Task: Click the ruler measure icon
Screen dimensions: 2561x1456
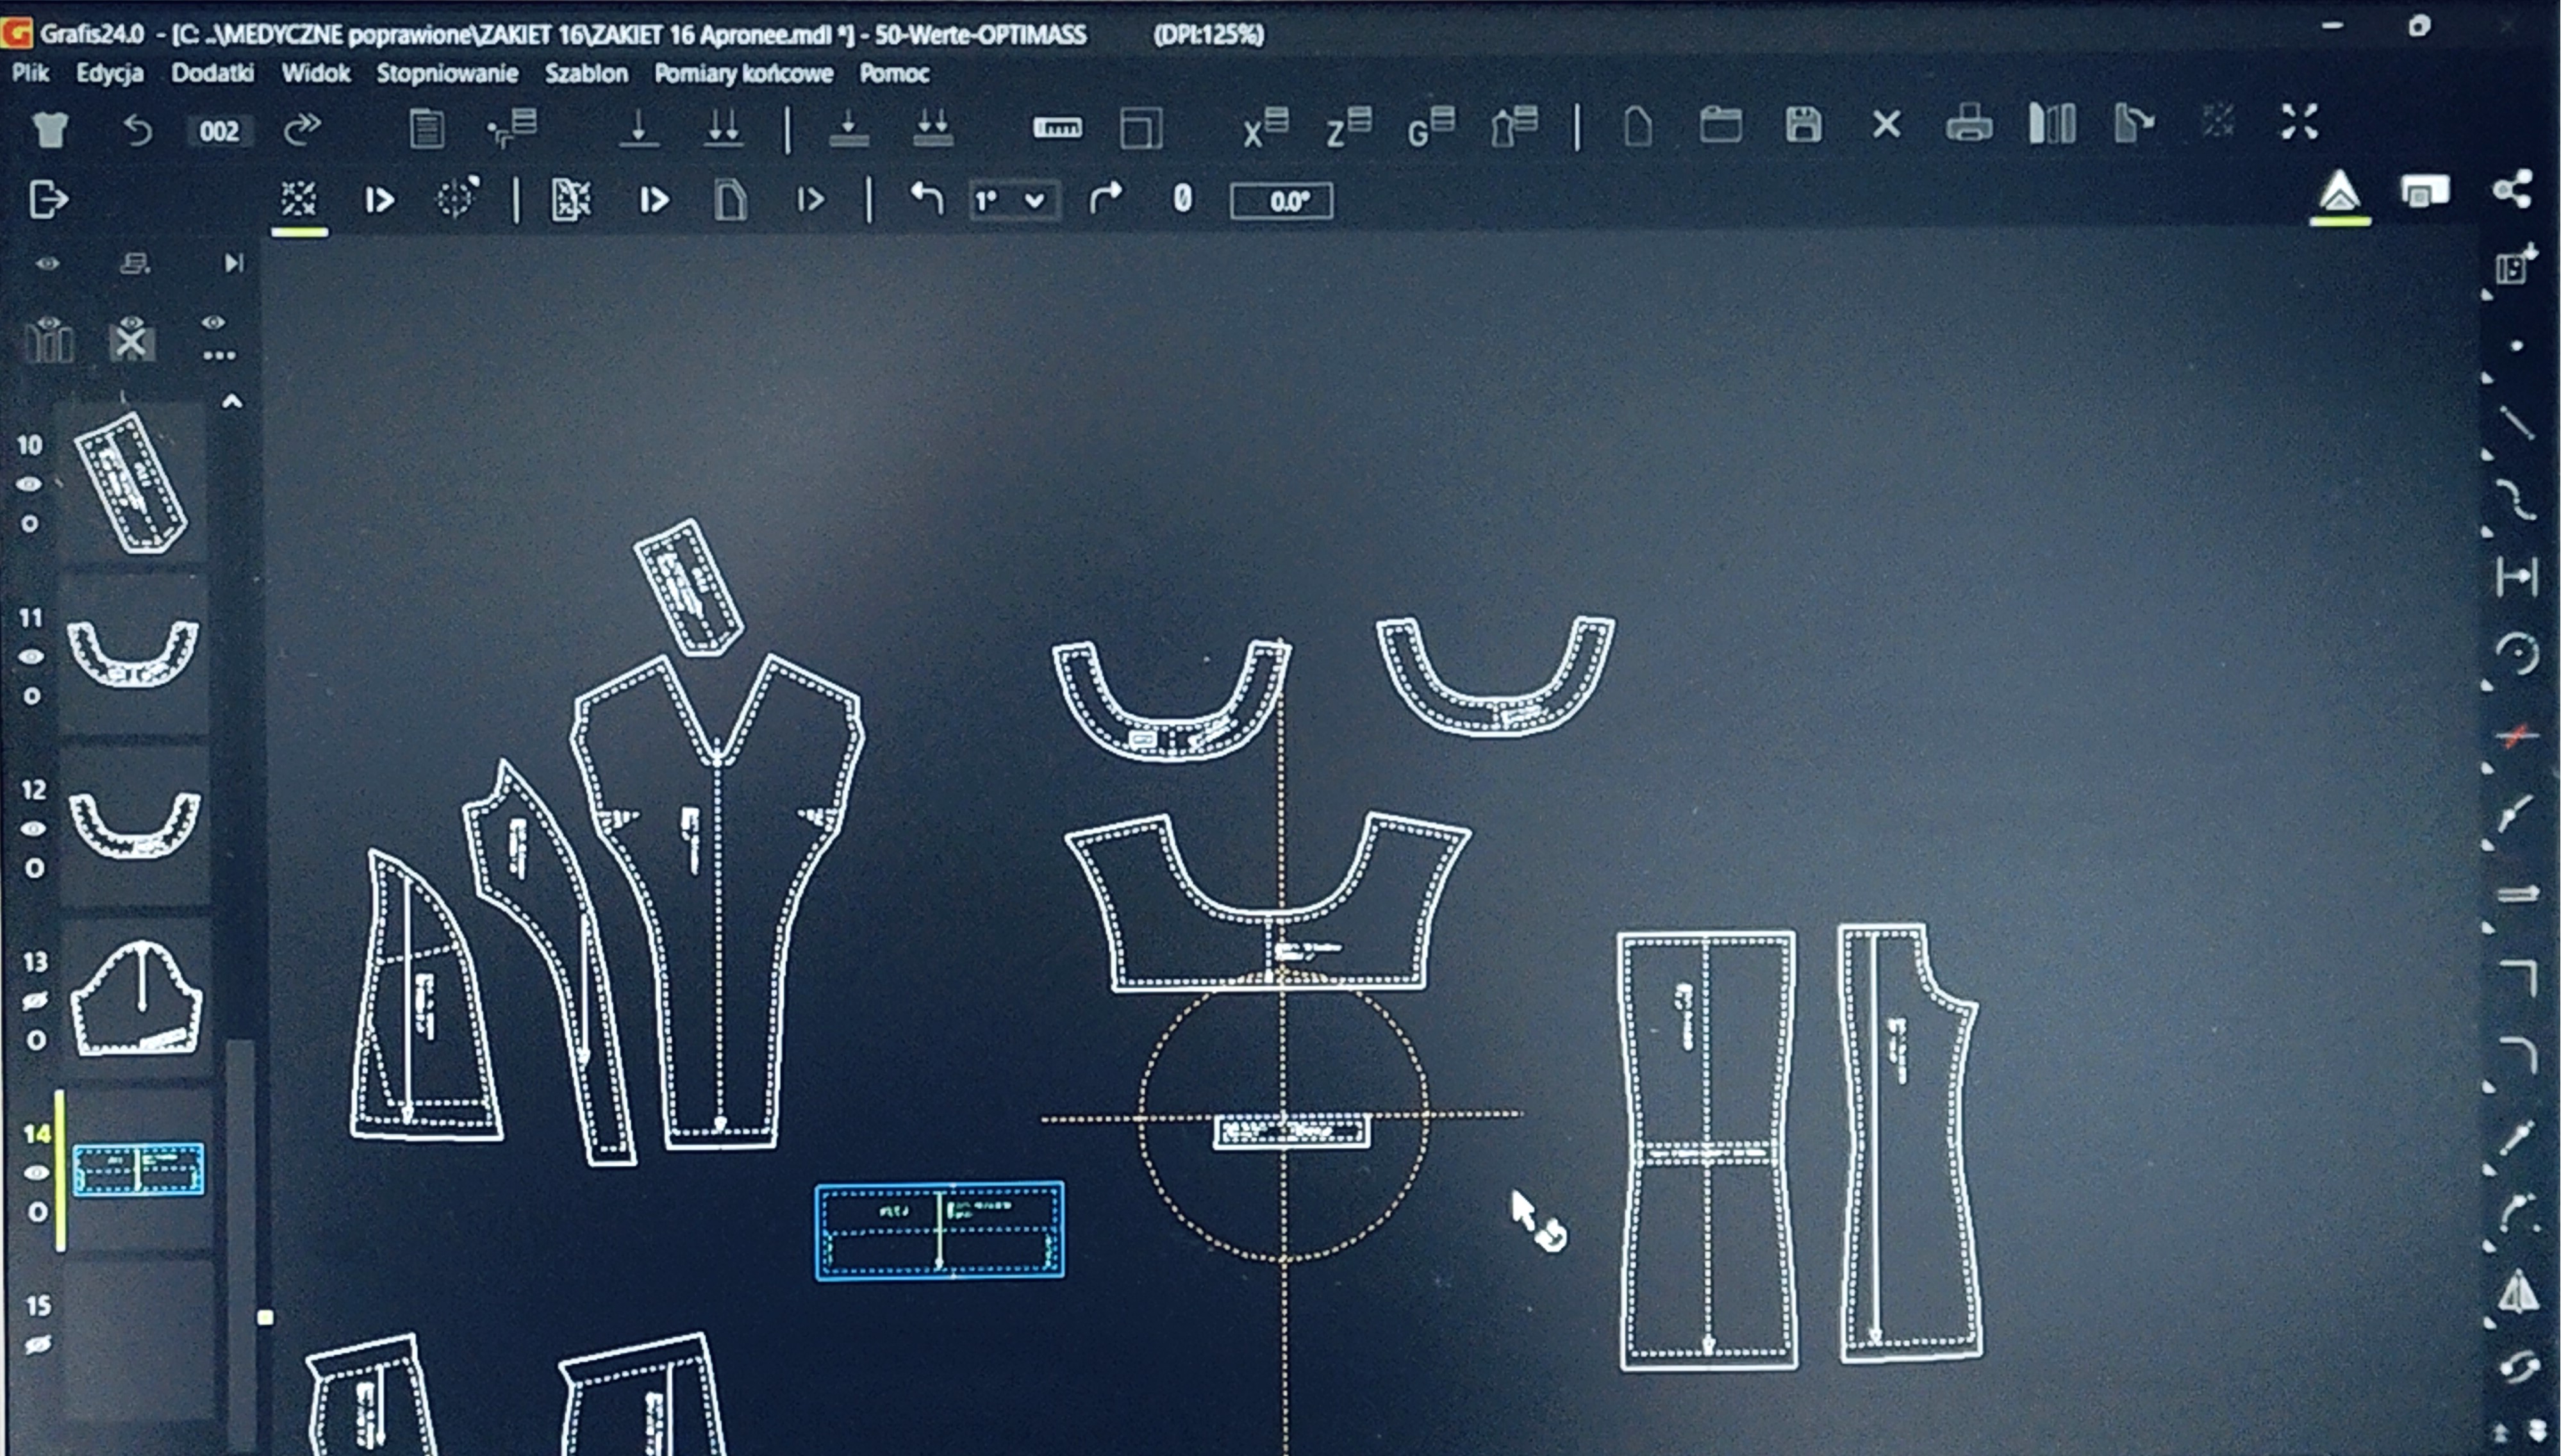Action: pos(1057,127)
